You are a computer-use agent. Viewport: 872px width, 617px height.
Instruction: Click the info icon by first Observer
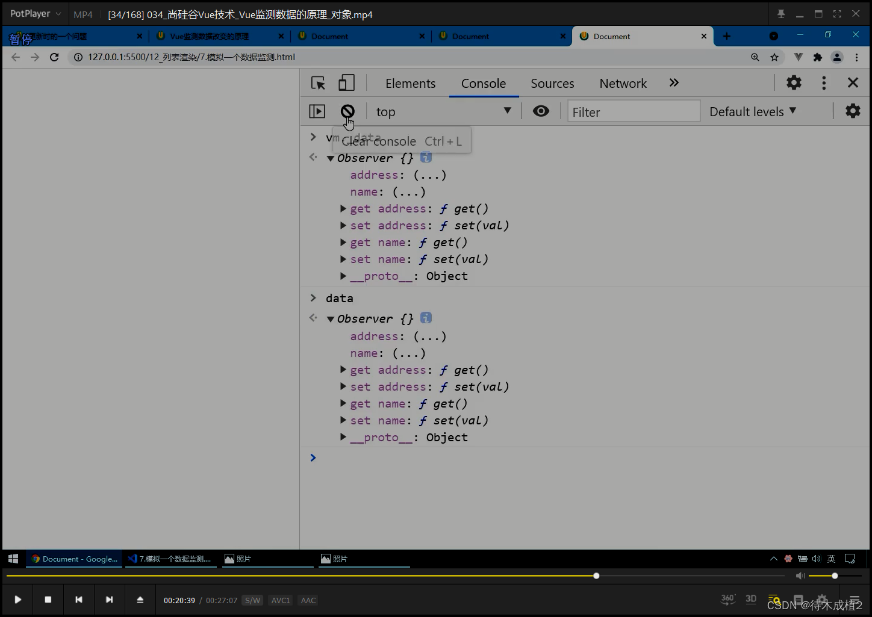426,157
